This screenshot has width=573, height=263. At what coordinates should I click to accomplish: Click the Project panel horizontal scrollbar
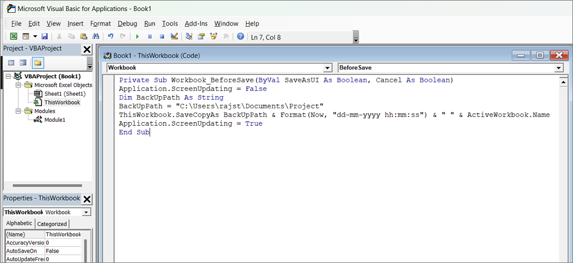pyautogui.click(x=48, y=186)
